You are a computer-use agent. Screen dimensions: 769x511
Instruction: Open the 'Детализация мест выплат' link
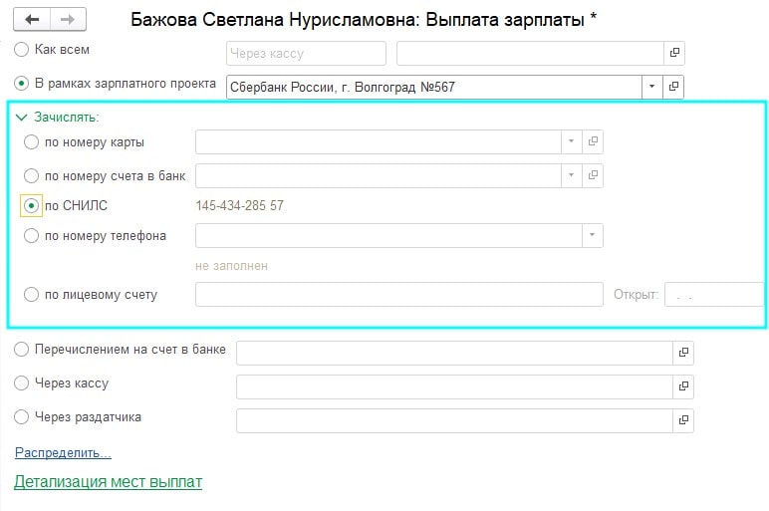[x=108, y=482]
